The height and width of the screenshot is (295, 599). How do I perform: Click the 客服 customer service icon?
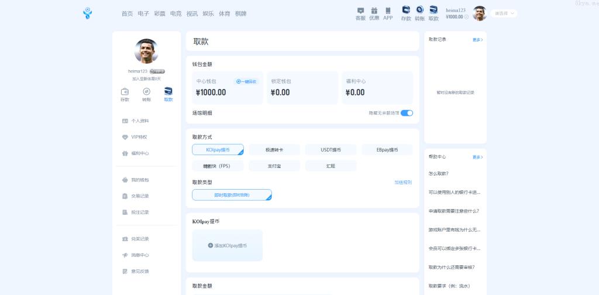pos(360,11)
